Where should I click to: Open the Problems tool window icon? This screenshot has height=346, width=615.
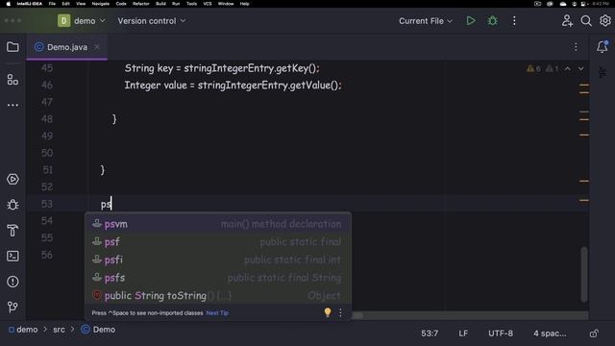click(x=12, y=282)
